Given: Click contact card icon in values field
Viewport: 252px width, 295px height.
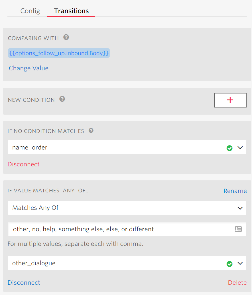Looking at the screenshot, I should pos(238,229).
